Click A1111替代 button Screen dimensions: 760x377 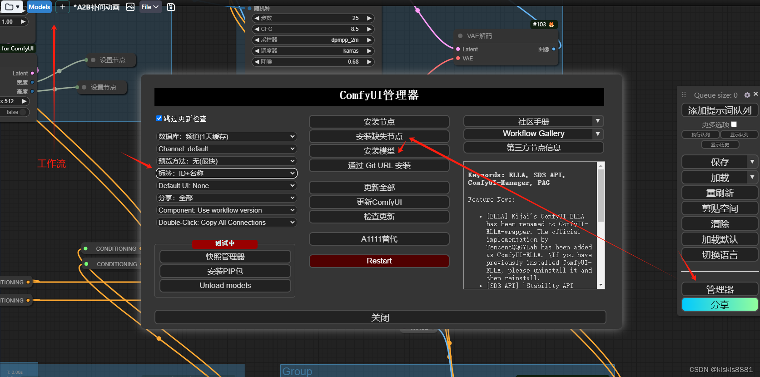tap(379, 239)
